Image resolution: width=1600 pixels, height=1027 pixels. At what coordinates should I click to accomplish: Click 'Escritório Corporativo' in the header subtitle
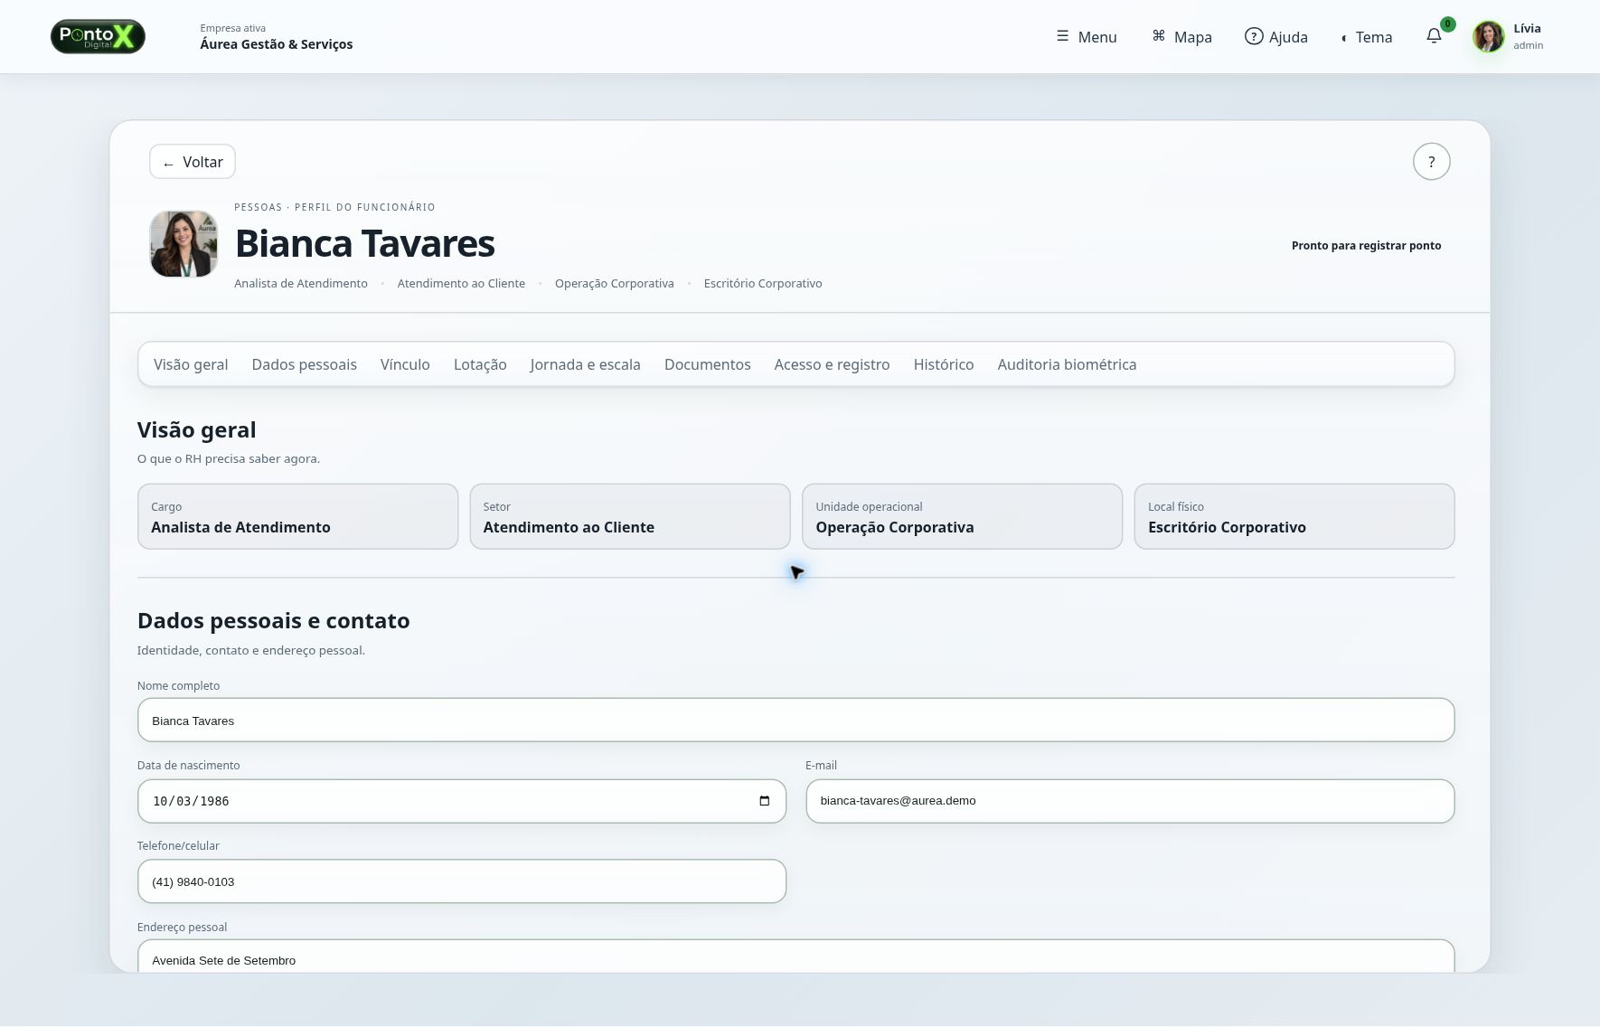[763, 284]
